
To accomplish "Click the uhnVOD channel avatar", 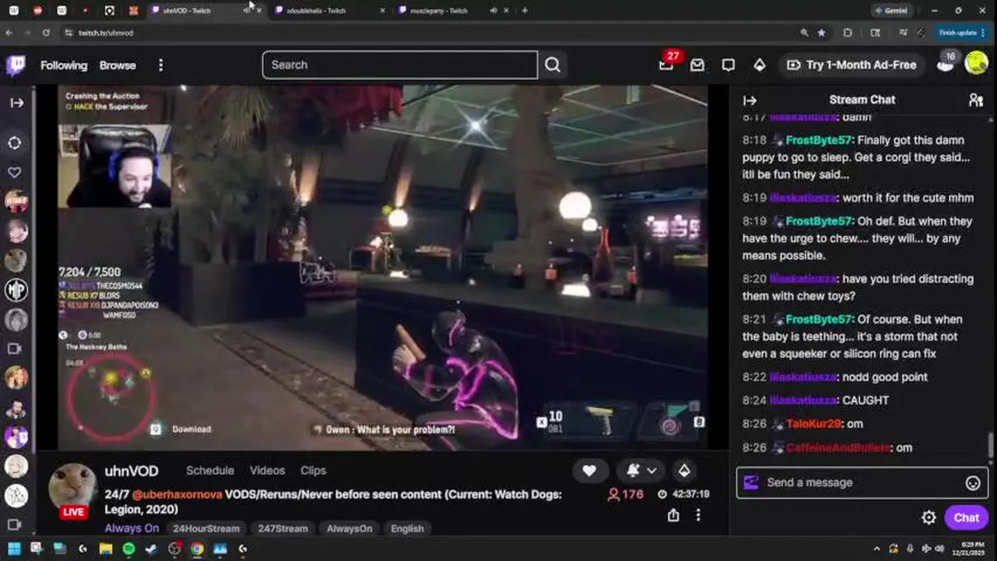I will [x=73, y=489].
